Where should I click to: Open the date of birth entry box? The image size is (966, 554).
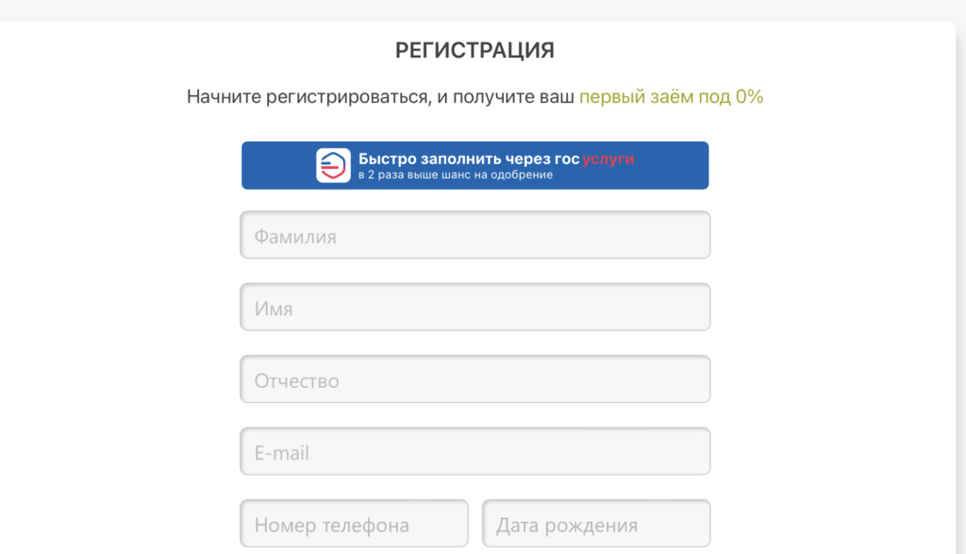click(596, 524)
